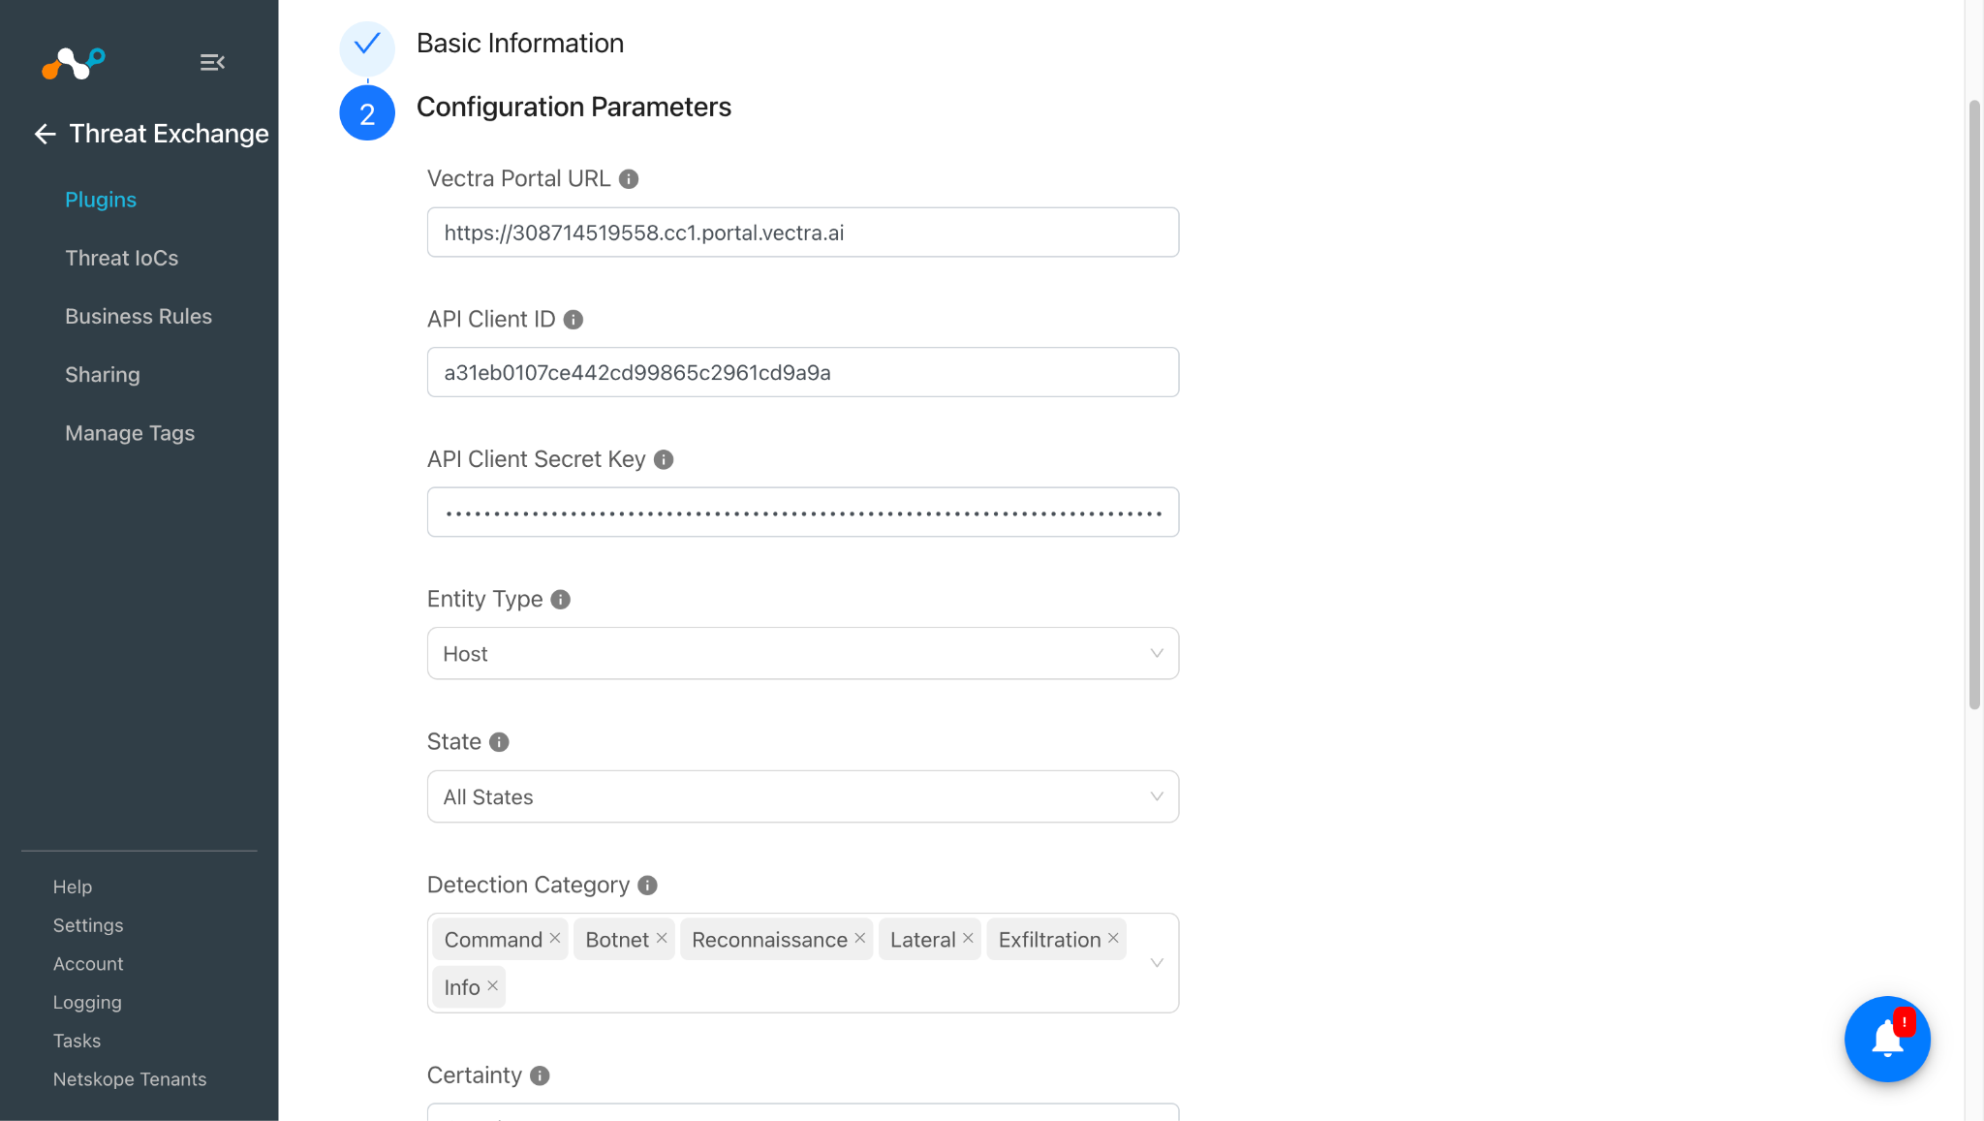Screen dimensions: 1984x1121
Task: Remove the Reconnaissance tag
Action: [860, 938]
